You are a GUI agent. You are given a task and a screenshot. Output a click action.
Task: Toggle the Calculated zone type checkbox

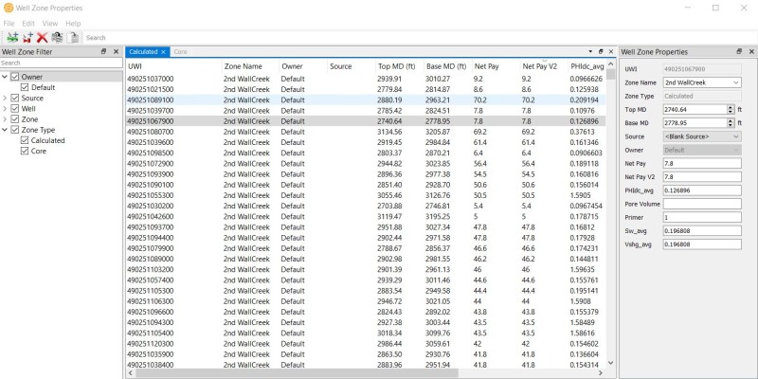(x=26, y=140)
